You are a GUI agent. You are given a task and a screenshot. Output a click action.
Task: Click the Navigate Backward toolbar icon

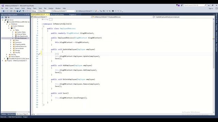pos(3,11)
